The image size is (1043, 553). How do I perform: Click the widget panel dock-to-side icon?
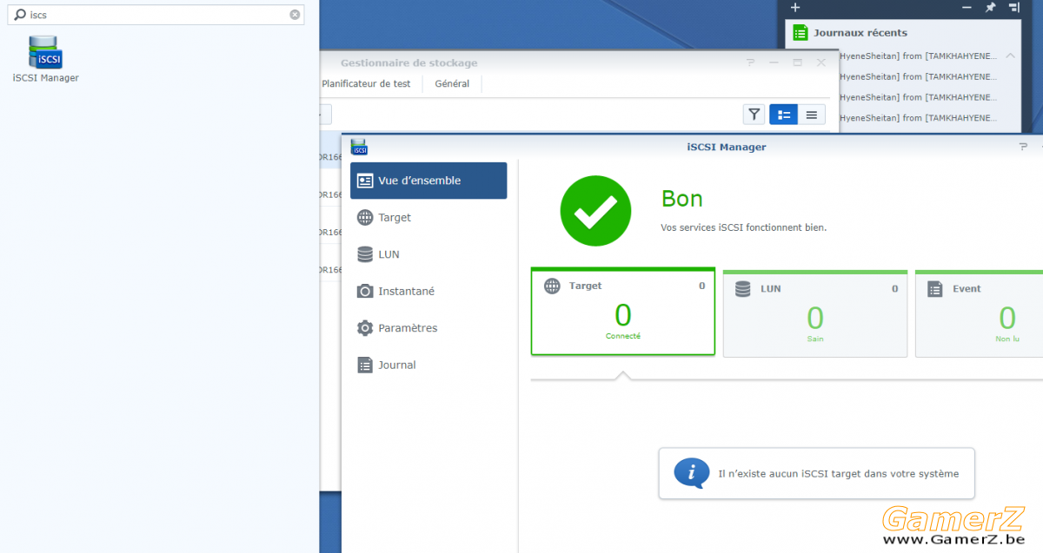point(1013,7)
